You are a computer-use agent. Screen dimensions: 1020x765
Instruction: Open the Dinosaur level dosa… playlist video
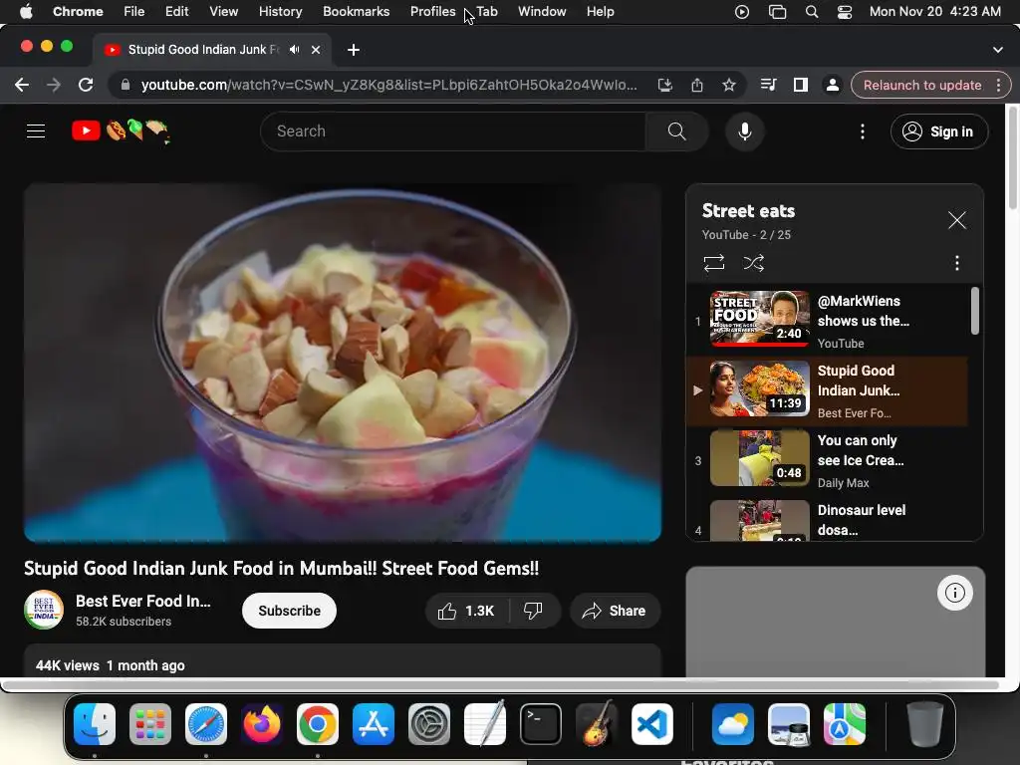point(827,519)
